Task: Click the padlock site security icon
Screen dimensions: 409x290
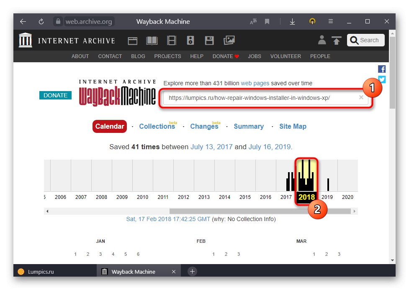Action: coord(58,21)
